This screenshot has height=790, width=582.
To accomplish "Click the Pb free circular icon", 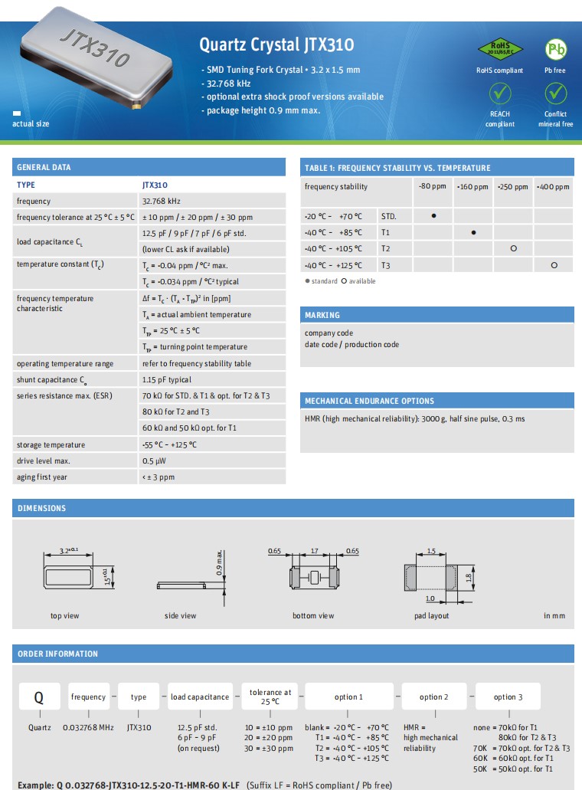I will 555,49.
